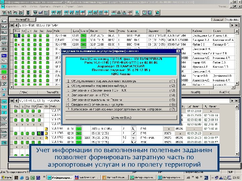Image resolution: width=242 pixels, height=181 pixels.
Task: Toggle the last green checkbox in VLK-1744 row
Action: pos(47,36)
